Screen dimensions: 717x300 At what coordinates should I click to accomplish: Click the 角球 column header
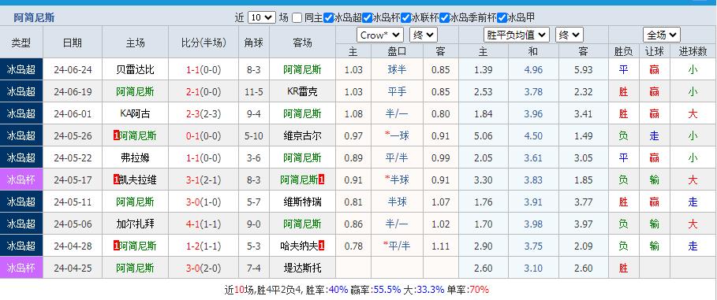click(254, 43)
